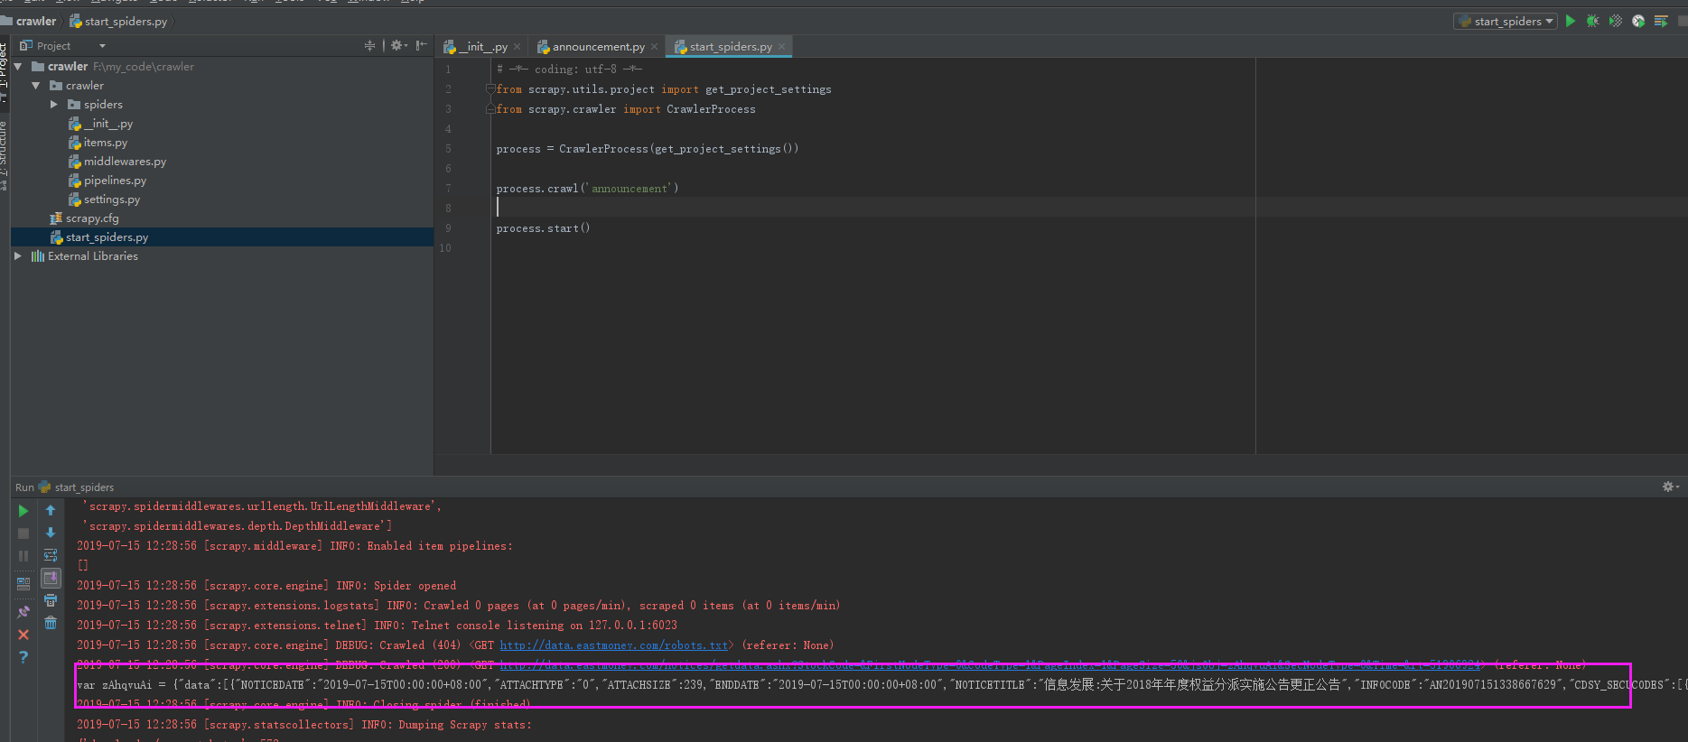This screenshot has width=1688, height=742.
Task: Click the Profile run icon in toolbar
Action: 1638,21
